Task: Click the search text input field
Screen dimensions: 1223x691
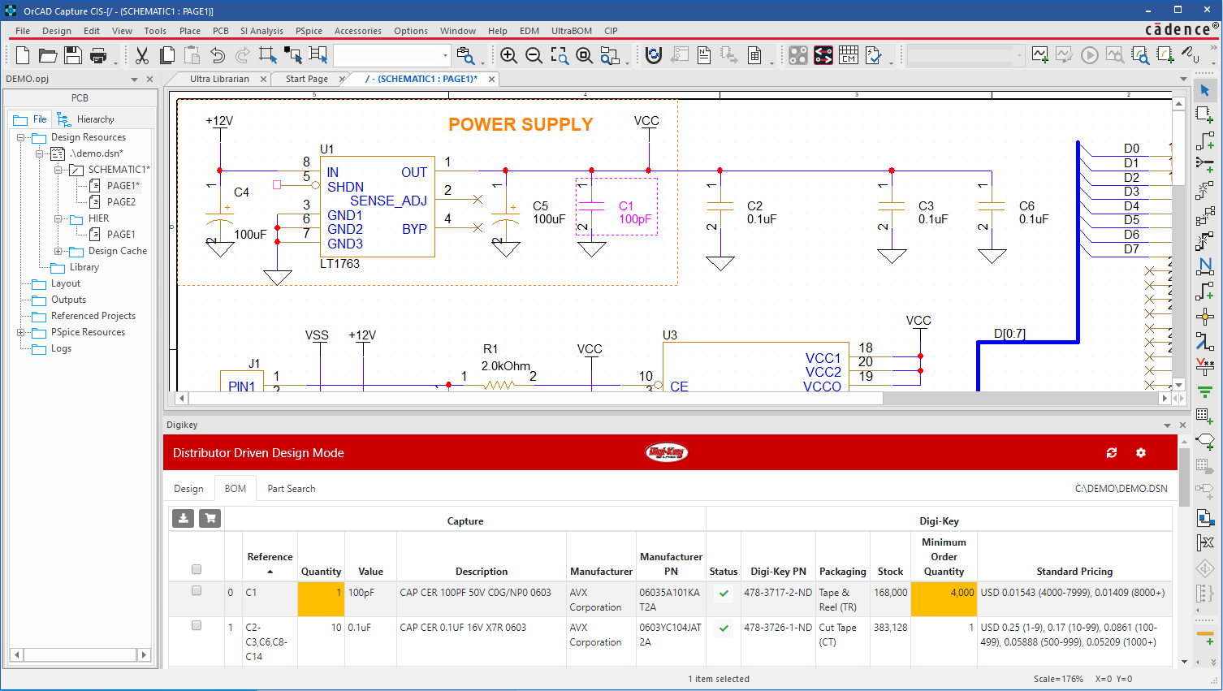Action: point(387,55)
